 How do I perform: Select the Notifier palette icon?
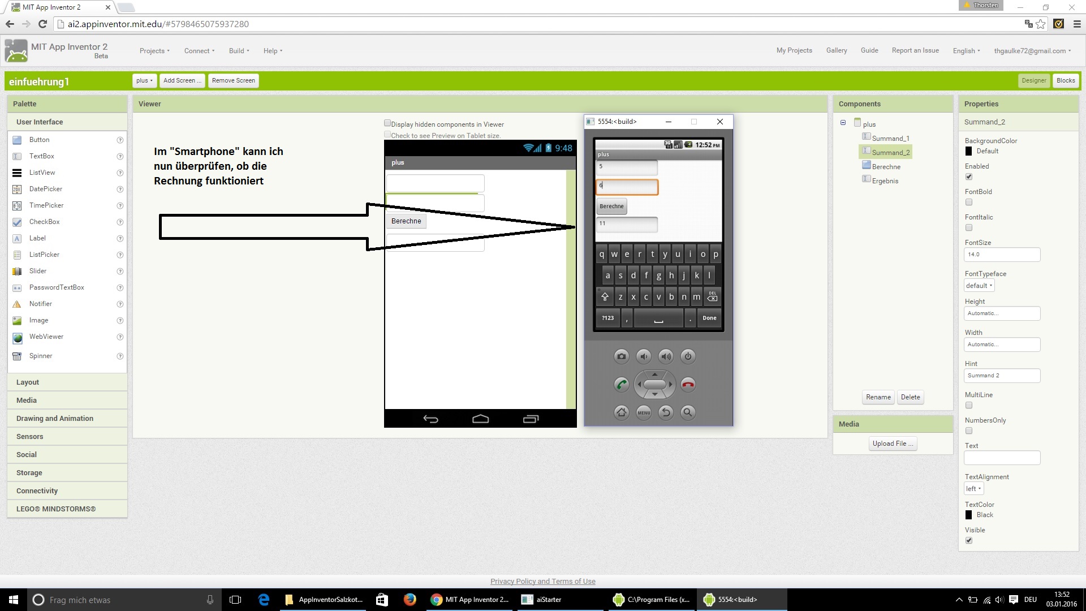17,304
